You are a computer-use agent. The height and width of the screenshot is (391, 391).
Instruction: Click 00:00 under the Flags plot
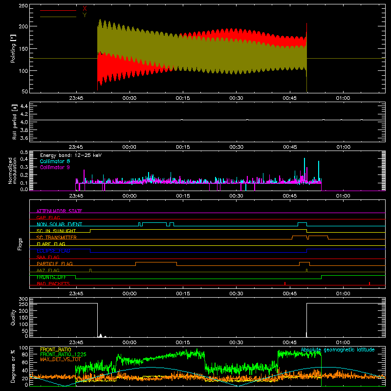[130, 294]
